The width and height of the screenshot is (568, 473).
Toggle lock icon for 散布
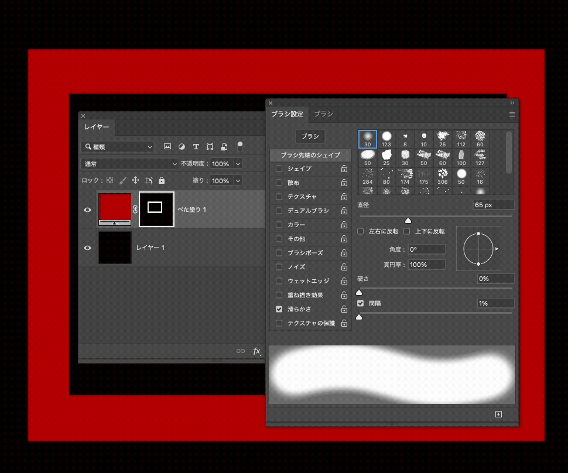tap(344, 183)
